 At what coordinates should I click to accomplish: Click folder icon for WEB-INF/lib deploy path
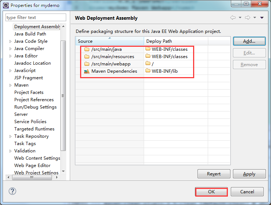[148, 71]
